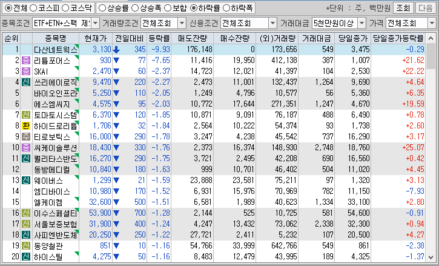Image resolution: width=439 pixels, height=266 pixels.
Task: Sort by 당일종가 column header
Action: [x=353, y=38]
